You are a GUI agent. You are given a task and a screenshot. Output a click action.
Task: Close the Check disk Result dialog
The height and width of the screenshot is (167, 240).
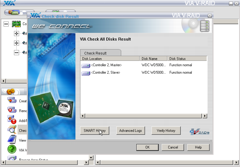click(x=210, y=16)
